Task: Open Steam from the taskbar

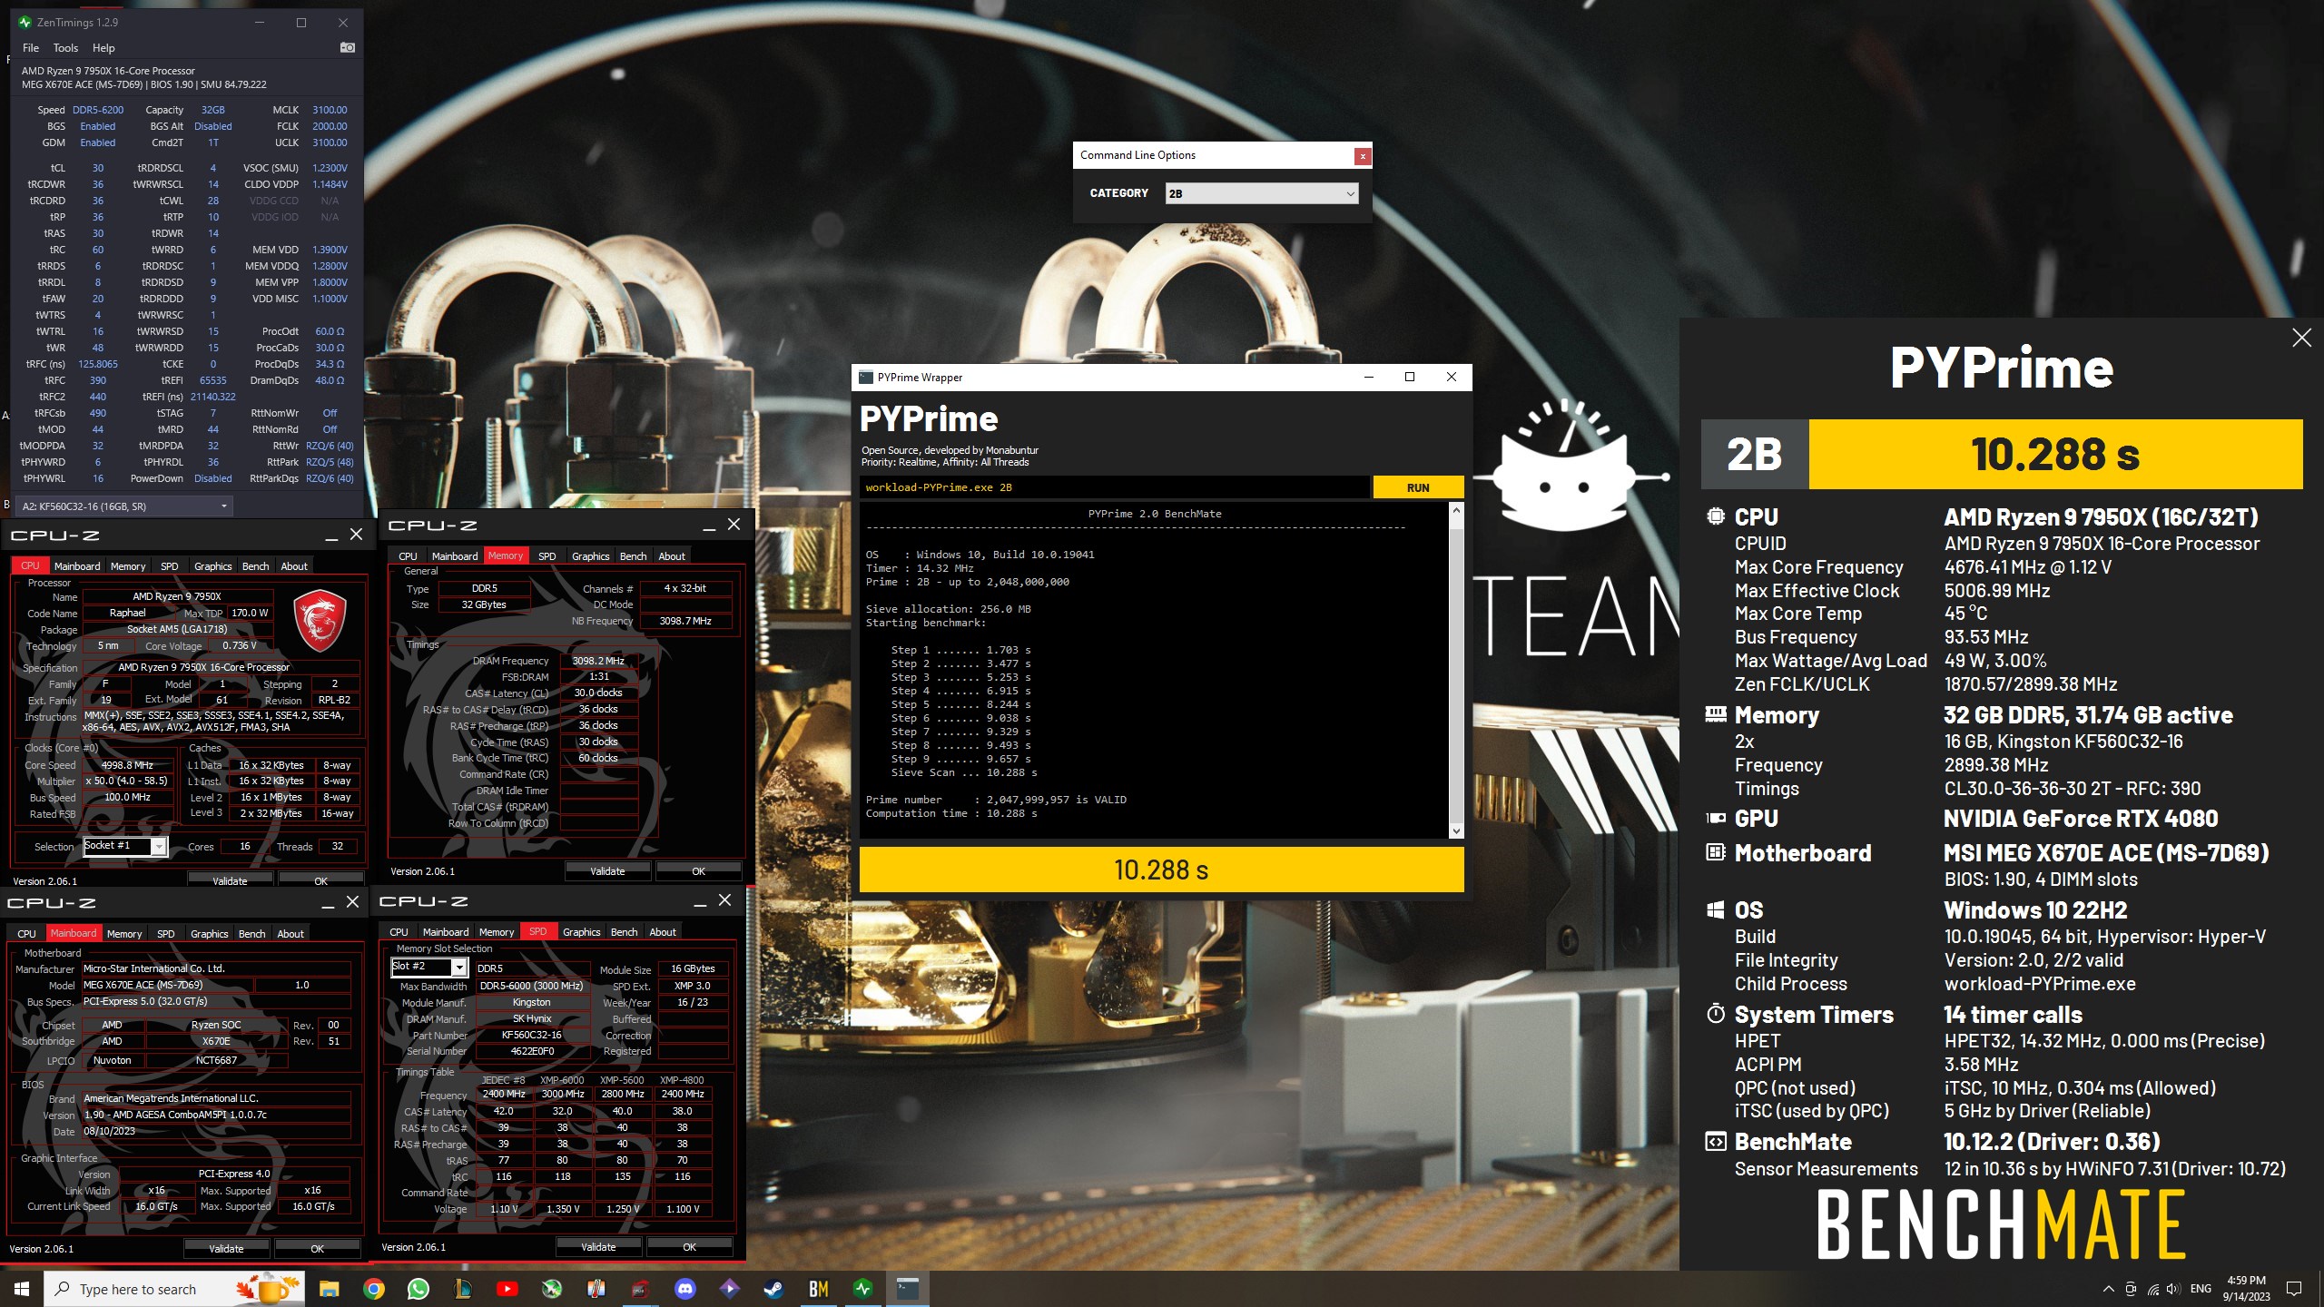Action: [x=773, y=1288]
